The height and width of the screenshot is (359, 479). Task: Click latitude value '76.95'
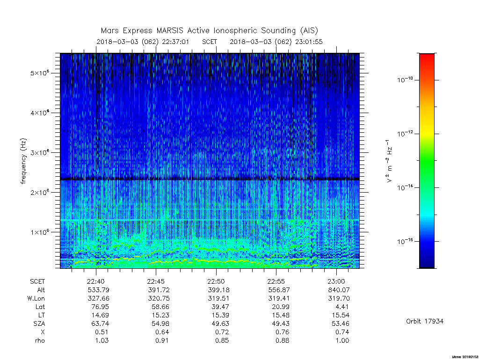pyautogui.click(x=100, y=307)
